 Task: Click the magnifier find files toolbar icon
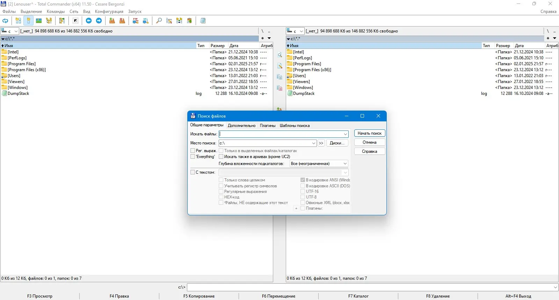pyautogui.click(x=159, y=21)
